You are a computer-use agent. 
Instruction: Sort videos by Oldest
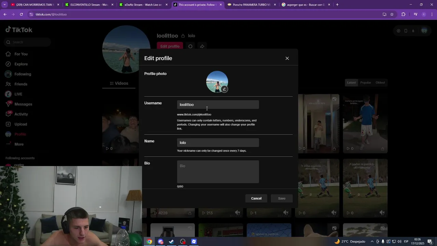click(380, 82)
